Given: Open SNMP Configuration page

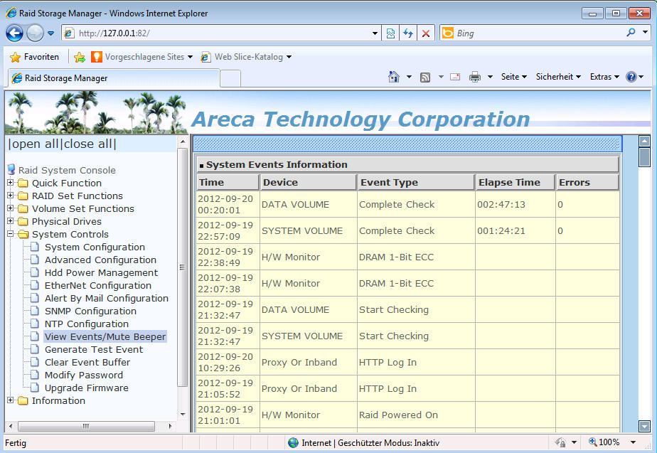Looking at the screenshot, I should [90, 311].
